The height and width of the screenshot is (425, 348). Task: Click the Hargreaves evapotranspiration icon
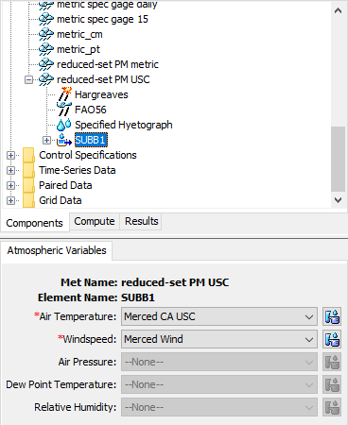[65, 94]
